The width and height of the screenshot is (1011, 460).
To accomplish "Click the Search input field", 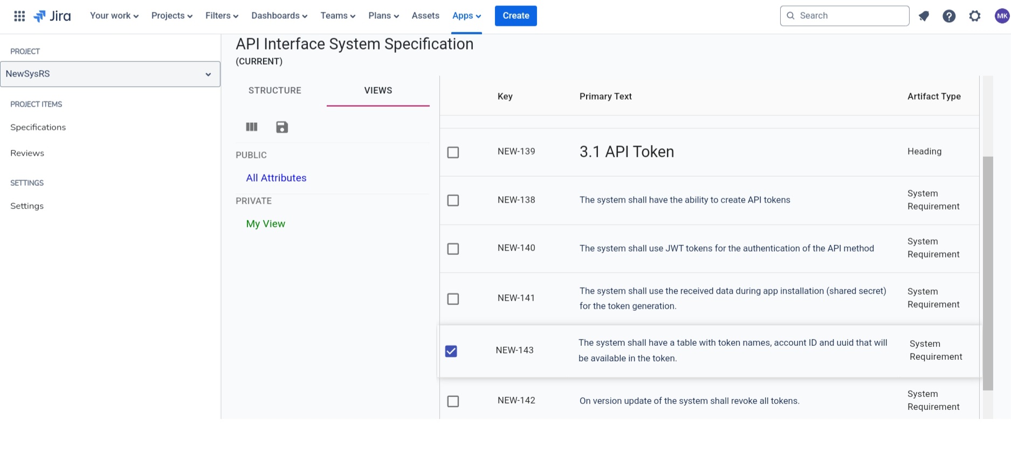I will point(844,16).
